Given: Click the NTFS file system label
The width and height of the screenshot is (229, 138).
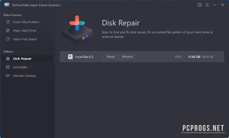Looking at the screenshot, I should tap(178, 57).
